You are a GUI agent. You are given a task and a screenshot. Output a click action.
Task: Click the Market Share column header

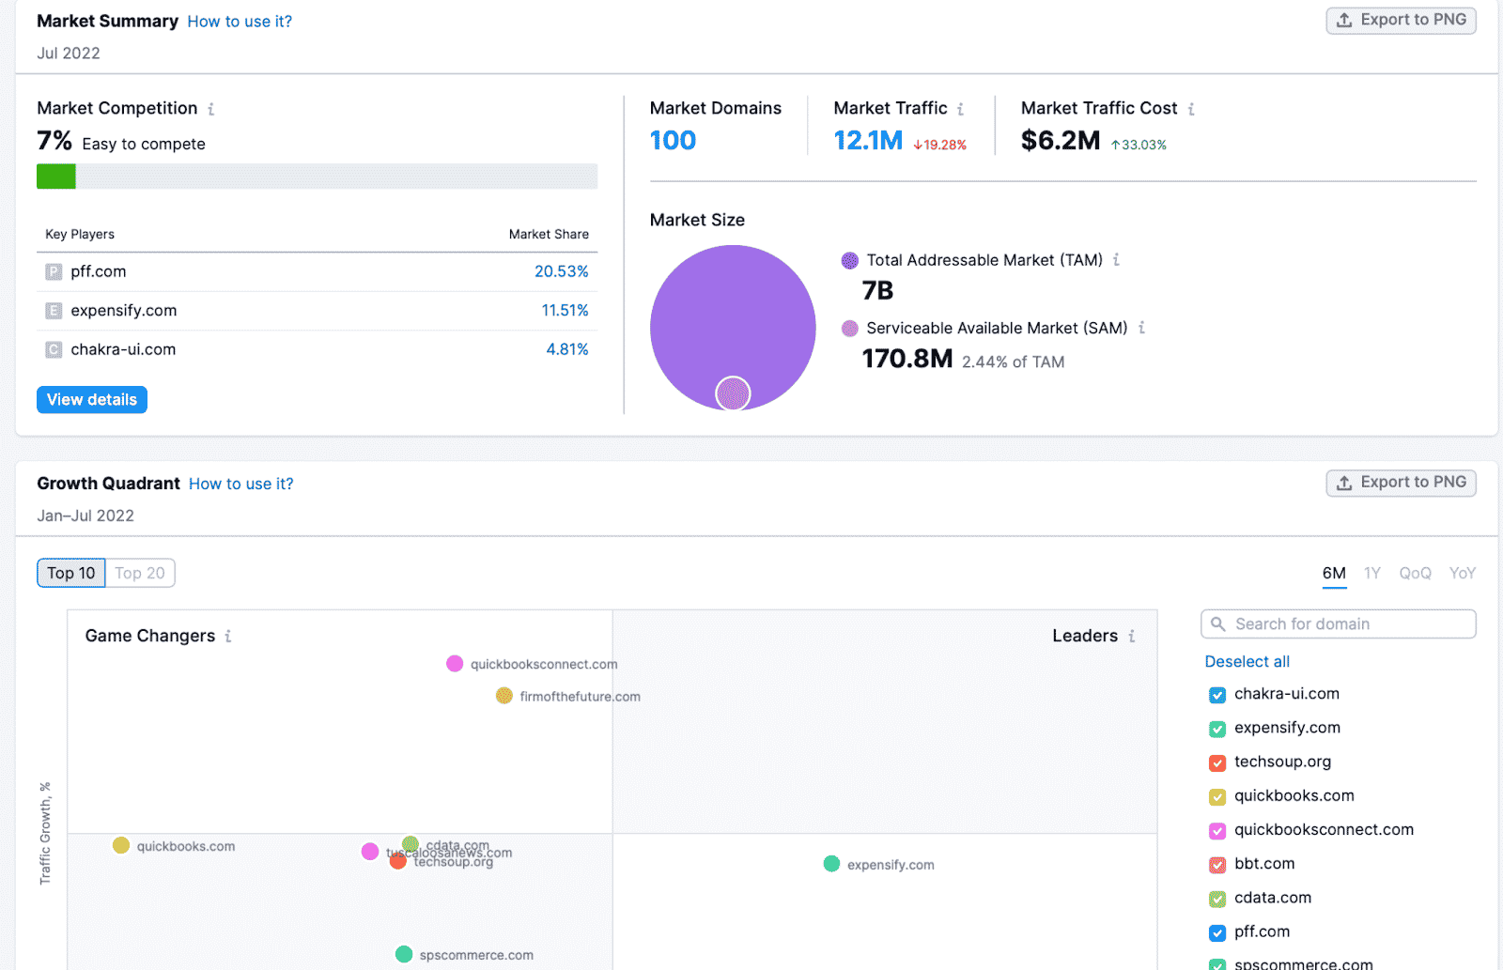click(549, 234)
